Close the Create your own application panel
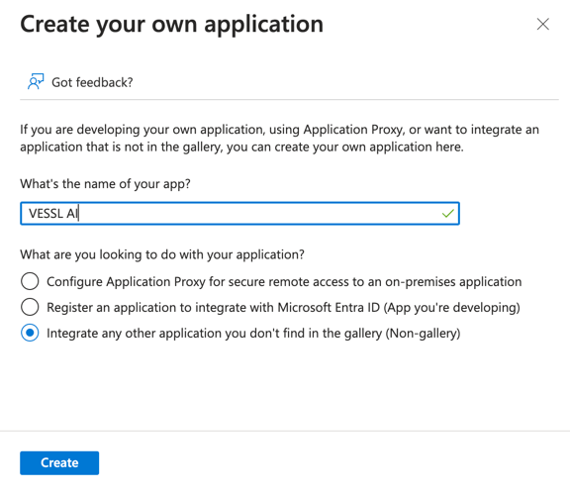The image size is (570, 494). pyautogui.click(x=542, y=25)
